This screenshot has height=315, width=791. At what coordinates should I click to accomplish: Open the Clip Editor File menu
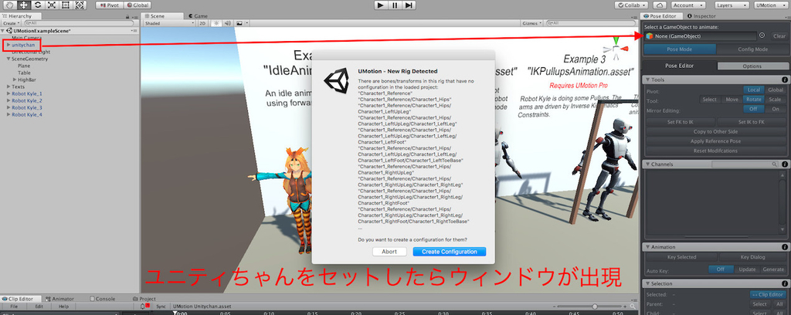(14, 307)
